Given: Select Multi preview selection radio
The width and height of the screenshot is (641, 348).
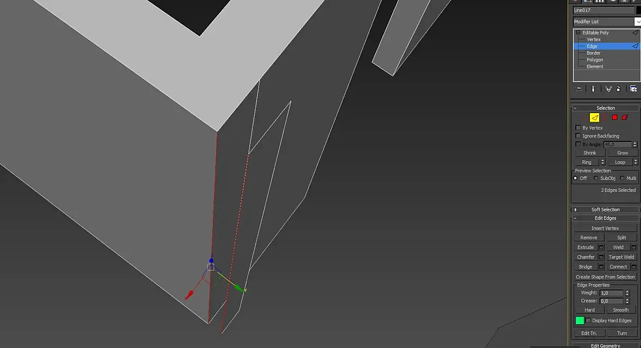Looking at the screenshot, I should pyautogui.click(x=622, y=178).
